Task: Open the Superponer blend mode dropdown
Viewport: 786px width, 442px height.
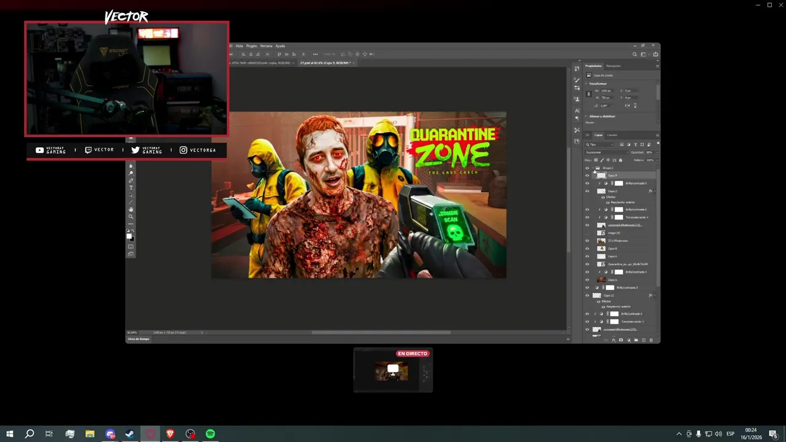Action: (x=607, y=152)
